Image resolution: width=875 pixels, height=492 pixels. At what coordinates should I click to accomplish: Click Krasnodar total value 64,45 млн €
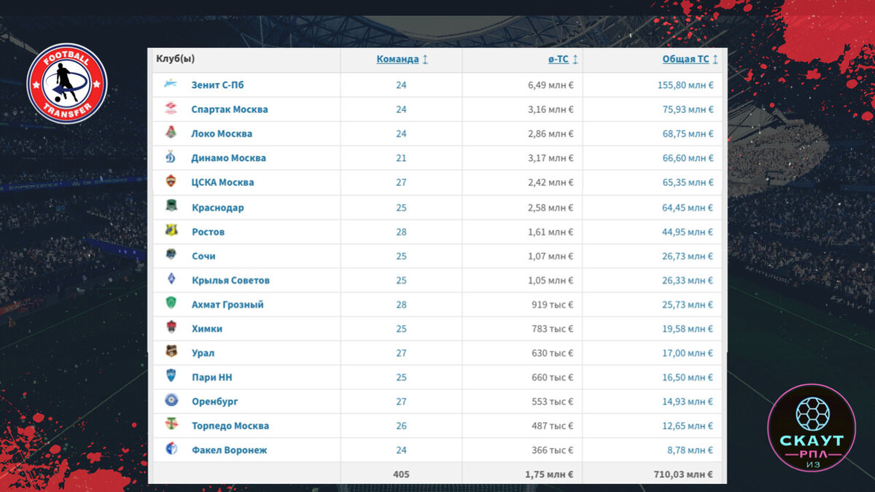point(688,207)
